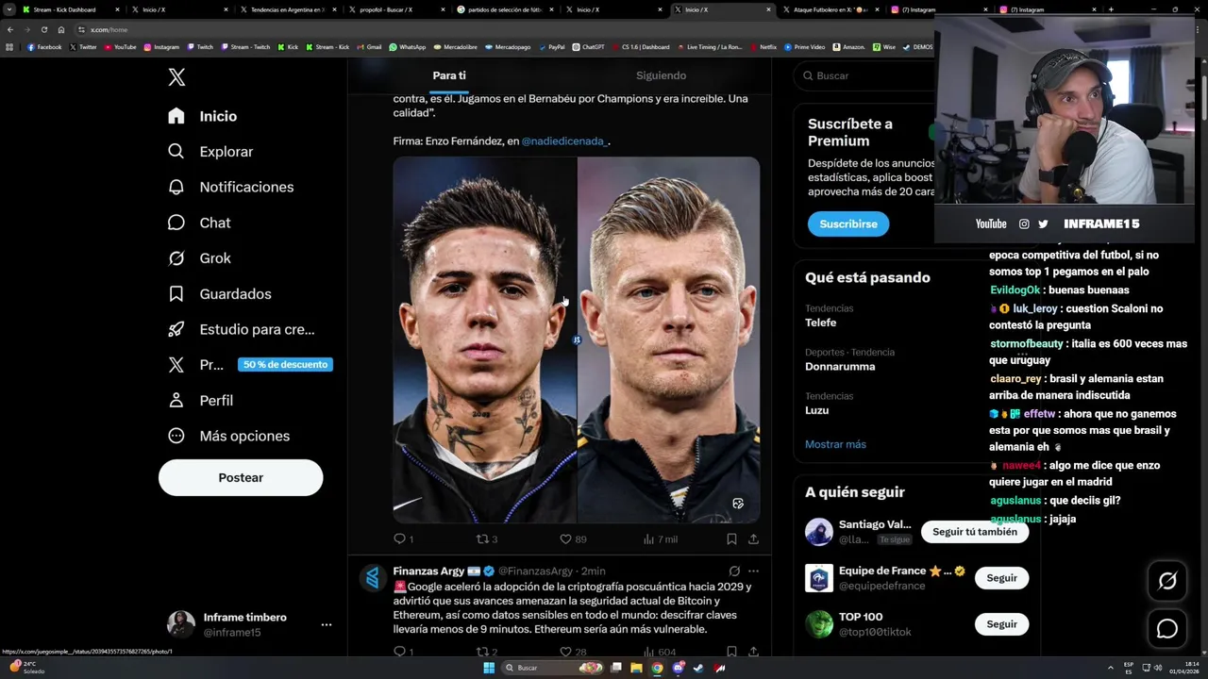
Task: Like the Enzo Fernández post
Action: [566, 539]
